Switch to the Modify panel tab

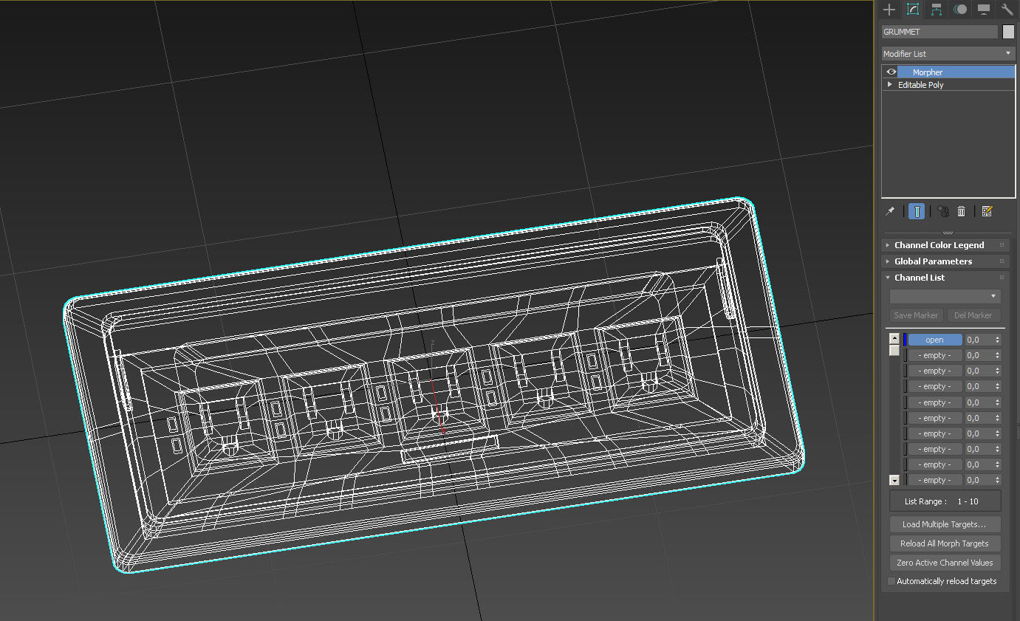(913, 10)
